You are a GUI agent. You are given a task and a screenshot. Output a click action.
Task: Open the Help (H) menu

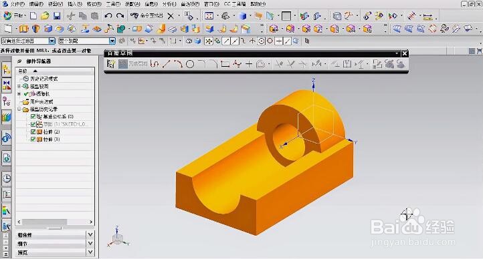(x=258, y=4)
